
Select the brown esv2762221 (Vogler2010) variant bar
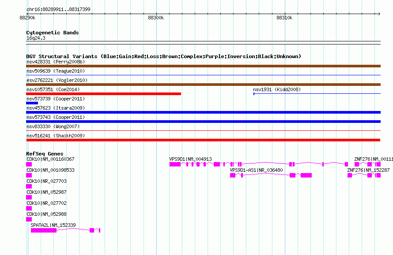pos(203,85)
